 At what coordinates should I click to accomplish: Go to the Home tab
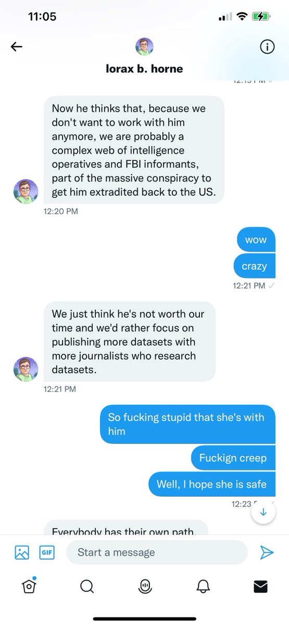29,586
